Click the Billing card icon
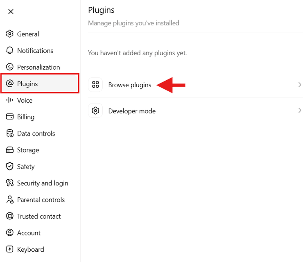Screen dimensions: 307x262 pos(9,117)
